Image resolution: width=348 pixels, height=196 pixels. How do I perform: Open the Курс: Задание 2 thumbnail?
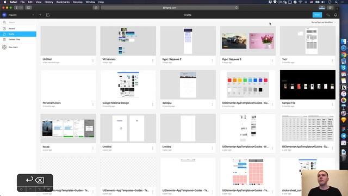[x=188, y=41]
